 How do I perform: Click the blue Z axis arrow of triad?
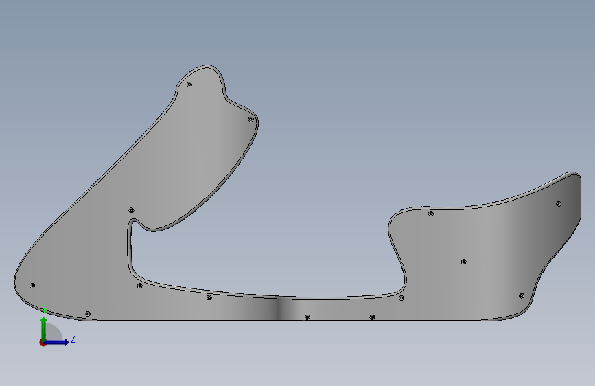(x=57, y=342)
